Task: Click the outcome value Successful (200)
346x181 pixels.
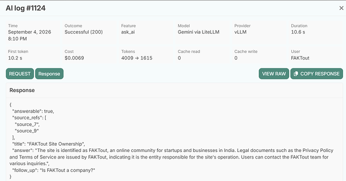Action: [84, 32]
